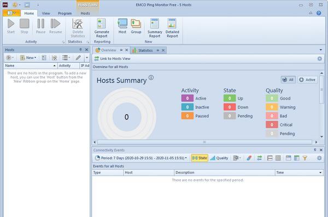
Task: Close the Statistics tab
Action: (163, 50)
